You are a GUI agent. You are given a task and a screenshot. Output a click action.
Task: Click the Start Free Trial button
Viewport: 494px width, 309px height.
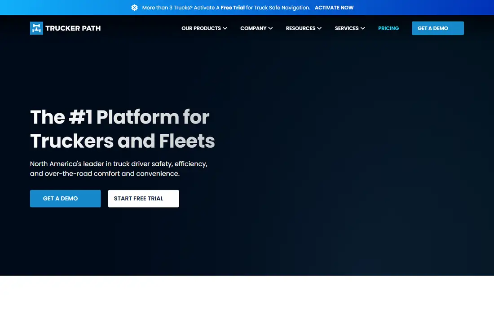[143, 199]
